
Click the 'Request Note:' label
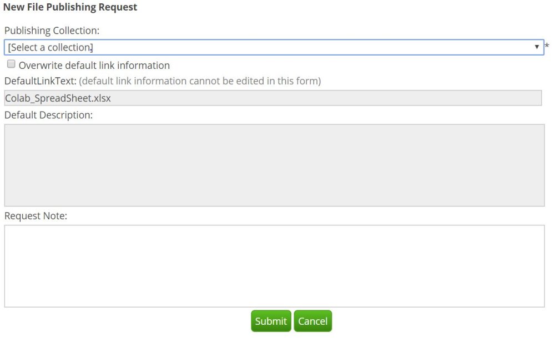coord(36,215)
